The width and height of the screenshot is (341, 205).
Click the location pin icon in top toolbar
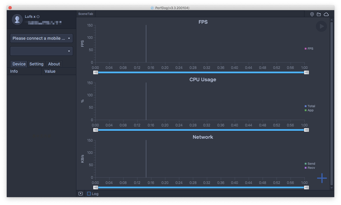point(312,14)
